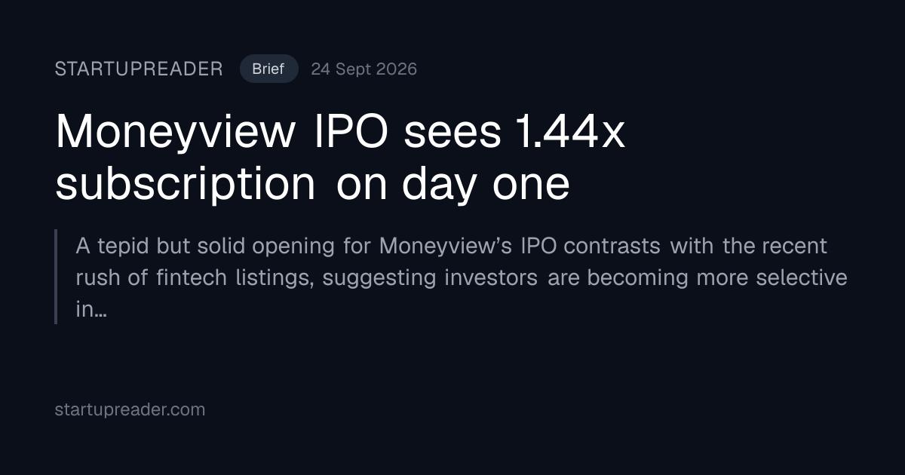Click 'suggesting investors' in the excerpt
Viewport: 905px width, 475px height.
pyautogui.click(x=430, y=278)
